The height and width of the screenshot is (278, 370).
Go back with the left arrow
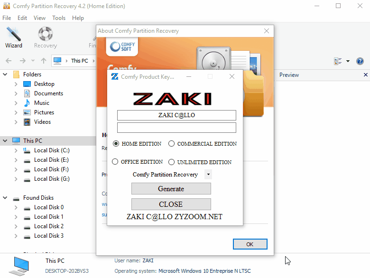(x=9, y=61)
